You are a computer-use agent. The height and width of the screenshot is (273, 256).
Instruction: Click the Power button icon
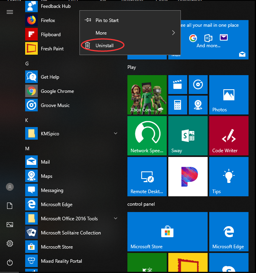tap(10, 262)
